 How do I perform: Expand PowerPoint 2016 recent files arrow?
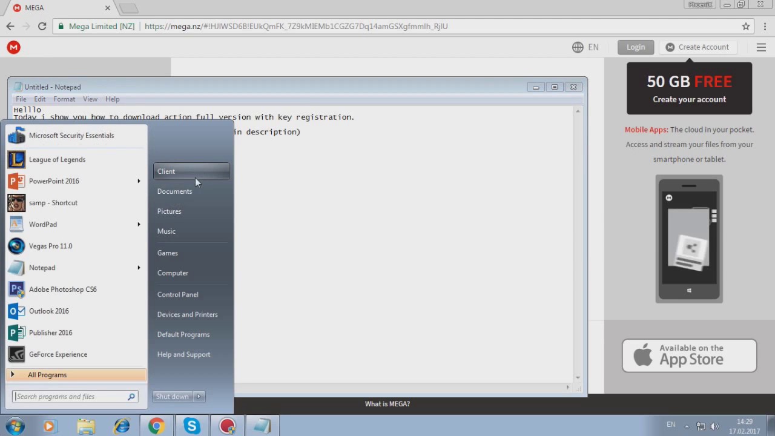click(x=139, y=181)
